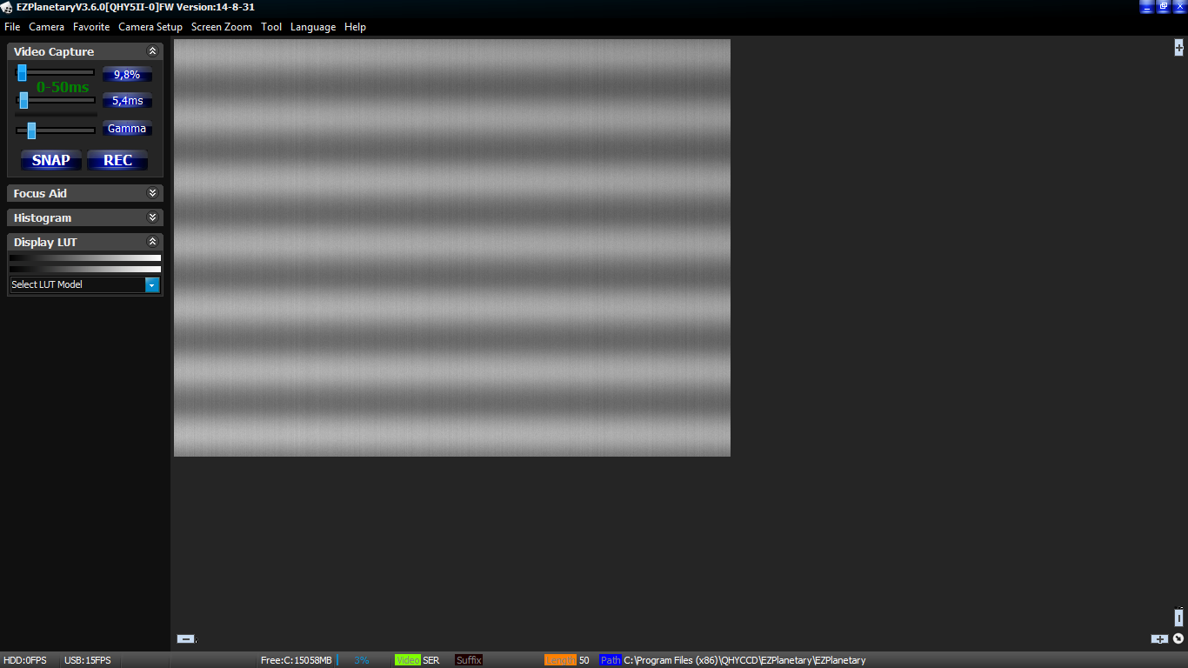Open the Screen Zoom menu
Screen dimensions: 1188x668
[x=222, y=27]
